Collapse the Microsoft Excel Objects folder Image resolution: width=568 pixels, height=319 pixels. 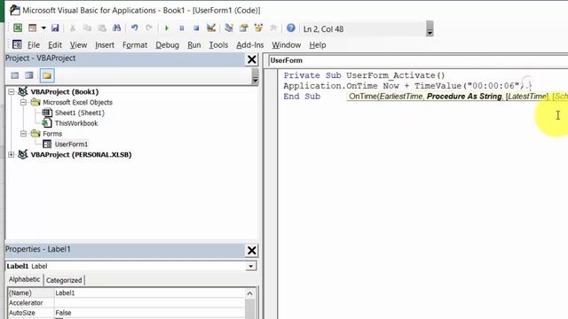click(24, 103)
